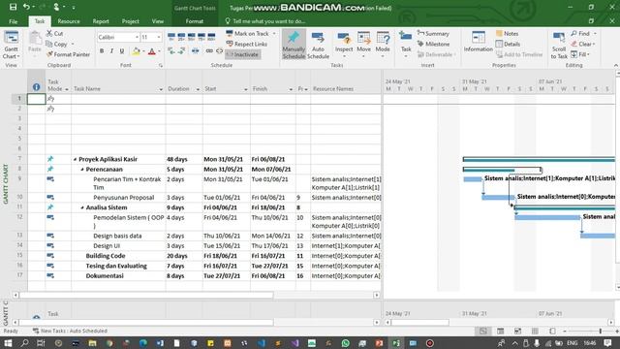620x349 pixels.
Task: Open the Task Name column filter arrow
Action: (x=161, y=89)
